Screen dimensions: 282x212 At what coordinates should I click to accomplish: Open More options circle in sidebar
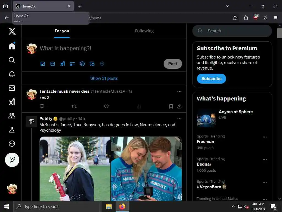12,144
